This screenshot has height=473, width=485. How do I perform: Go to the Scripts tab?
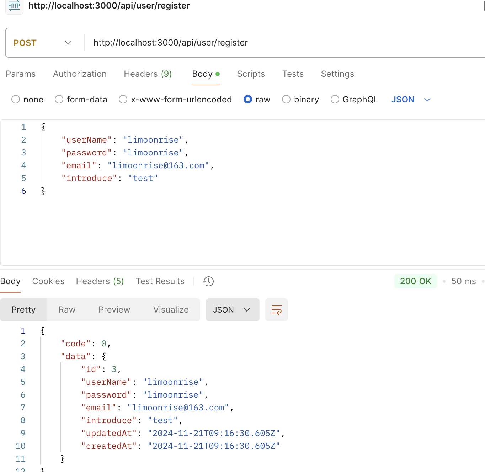tap(251, 74)
